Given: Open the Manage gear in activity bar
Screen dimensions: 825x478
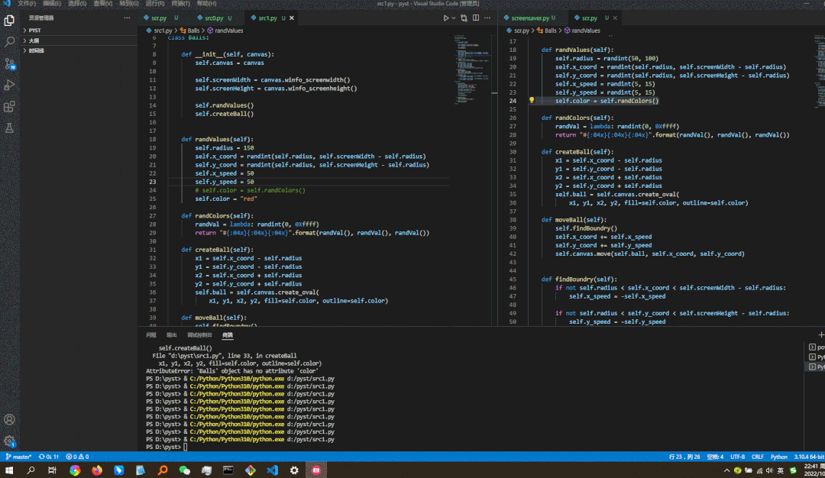Looking at the screenshot, I should point(9,441).
